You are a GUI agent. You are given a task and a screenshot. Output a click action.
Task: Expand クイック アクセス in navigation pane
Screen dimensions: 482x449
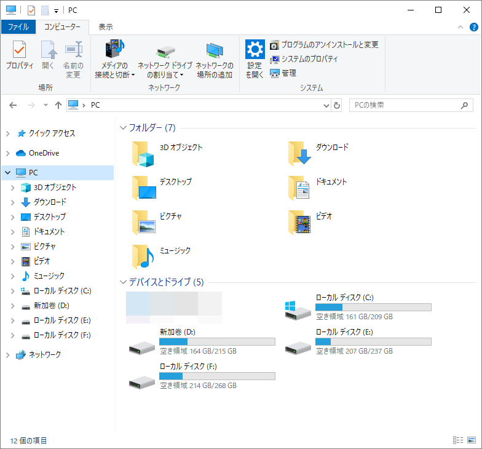8,133
